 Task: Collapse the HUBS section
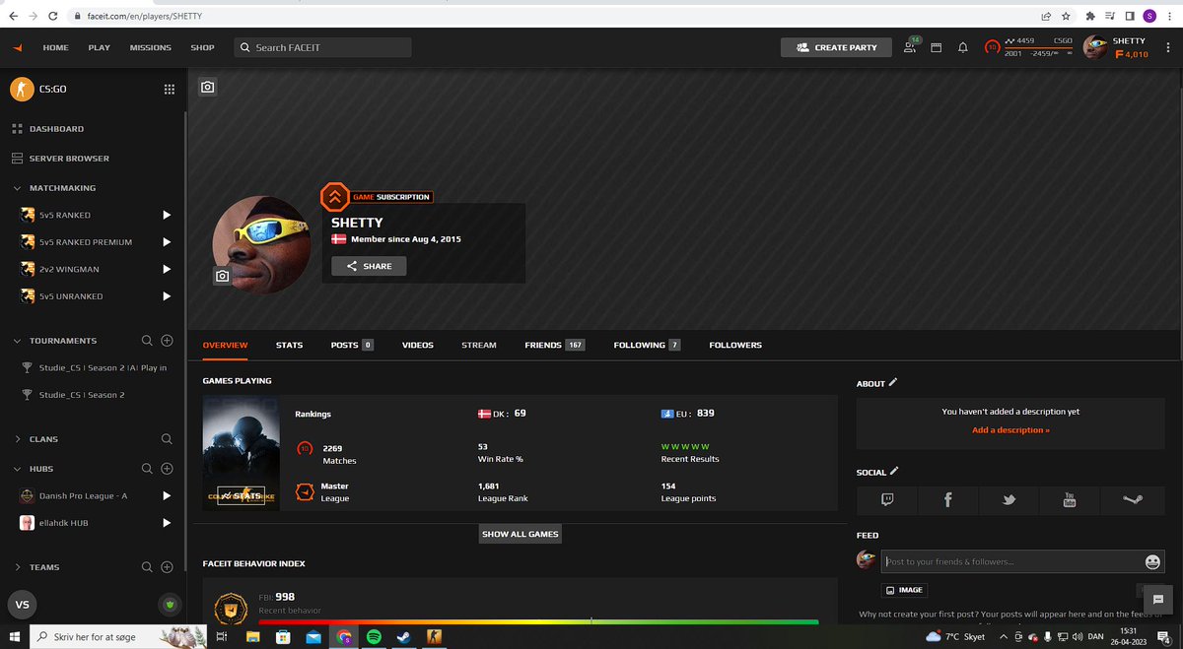click(x=17, y=469)
